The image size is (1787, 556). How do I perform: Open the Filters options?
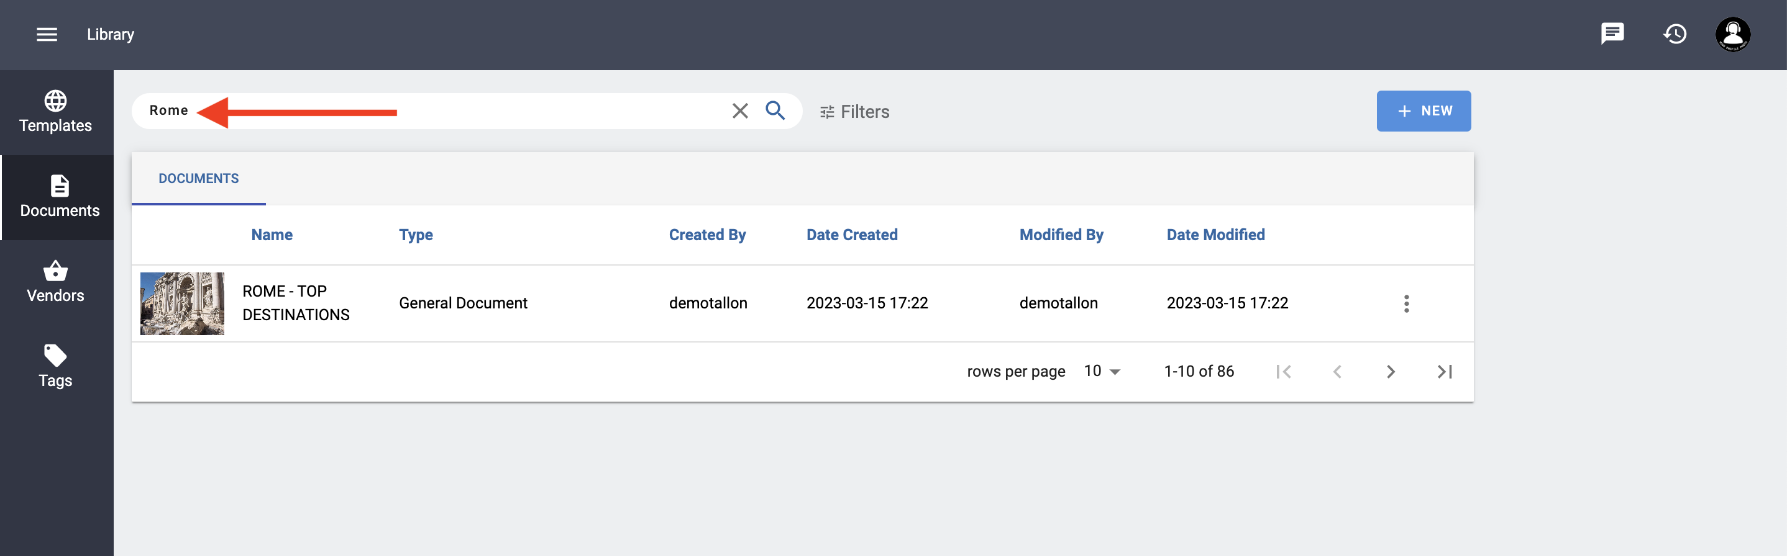(854, 112)
